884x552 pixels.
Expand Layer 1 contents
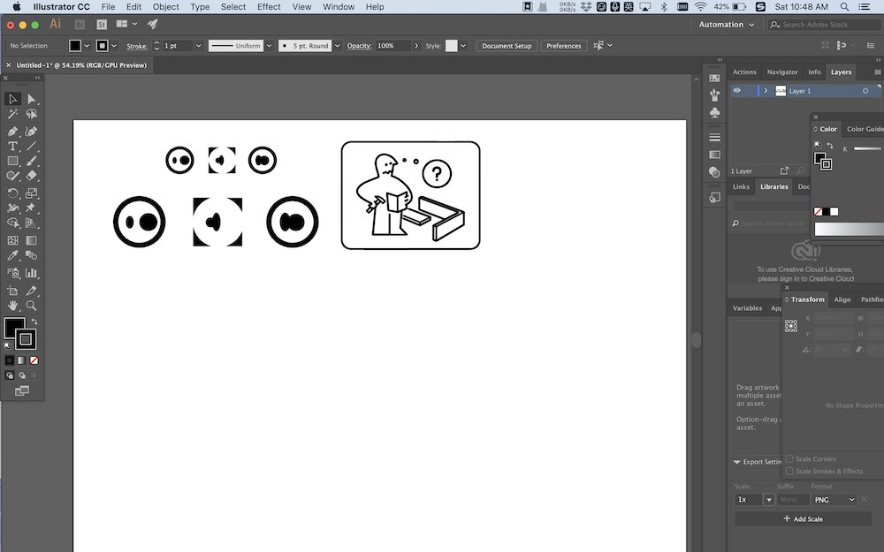point(766,91)
